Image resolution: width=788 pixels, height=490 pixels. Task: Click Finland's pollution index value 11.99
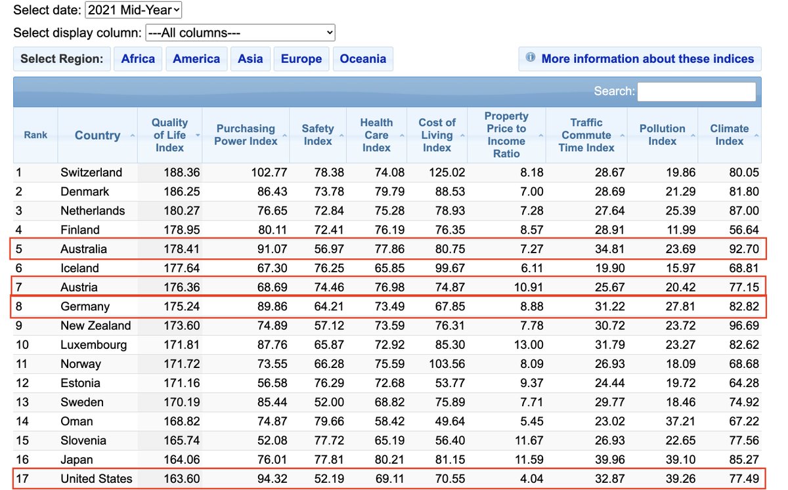pyautogui.click(x=680, y=230)
